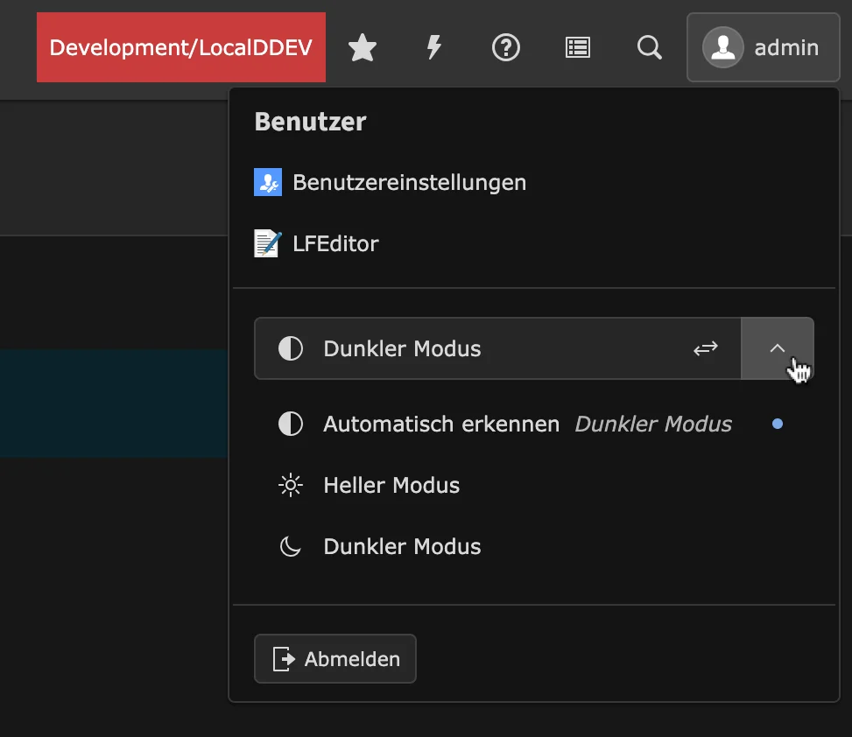Open LFEditor from the user menu
Screen dimensions: 852x737
click(335, 243)
